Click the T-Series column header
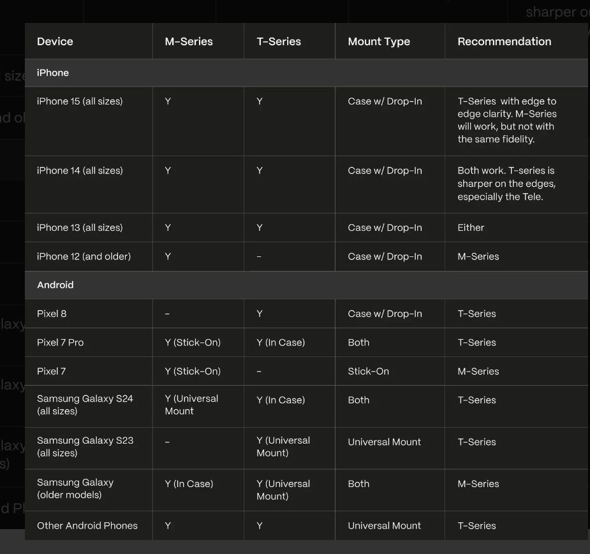Image resolution: width=590 pixels, height=554 pixels. point(279,41)
